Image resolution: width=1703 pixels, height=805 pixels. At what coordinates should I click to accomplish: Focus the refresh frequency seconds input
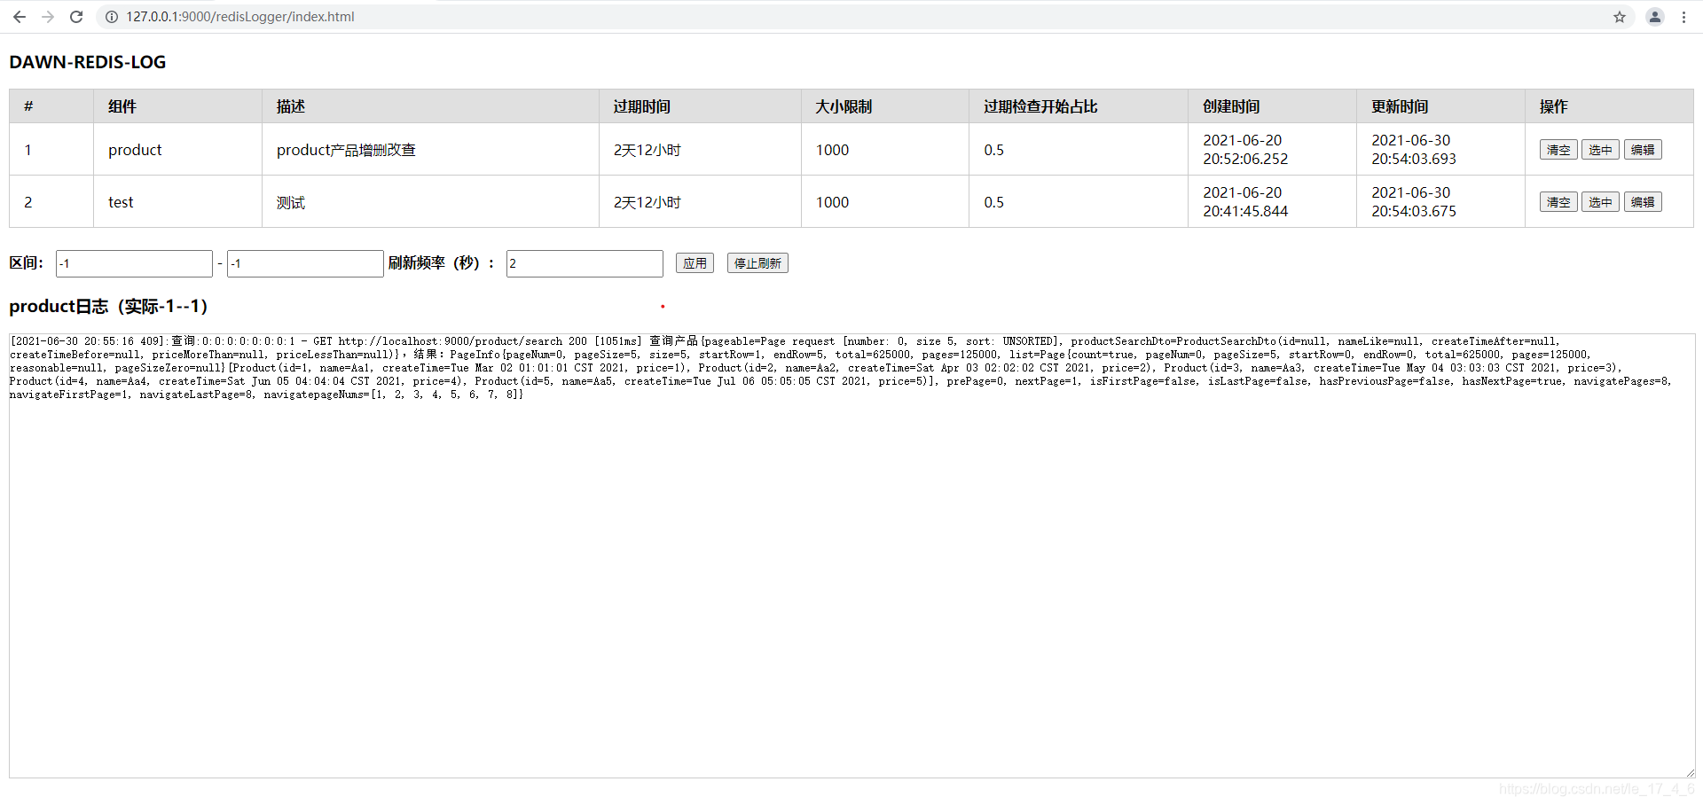[585, 263]
